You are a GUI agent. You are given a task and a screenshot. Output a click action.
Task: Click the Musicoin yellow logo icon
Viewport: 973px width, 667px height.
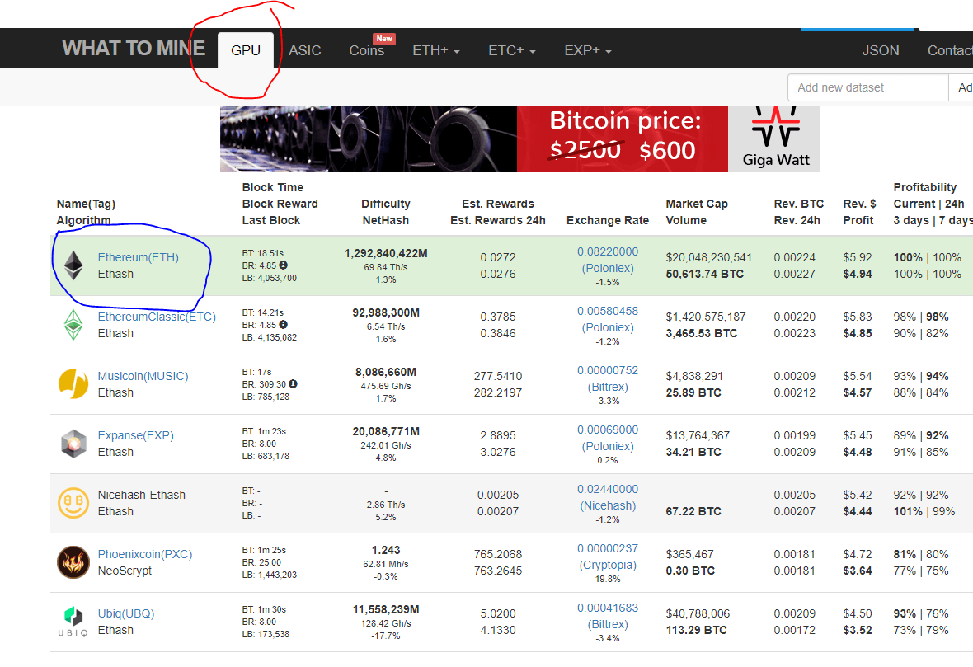pos(74,383)
